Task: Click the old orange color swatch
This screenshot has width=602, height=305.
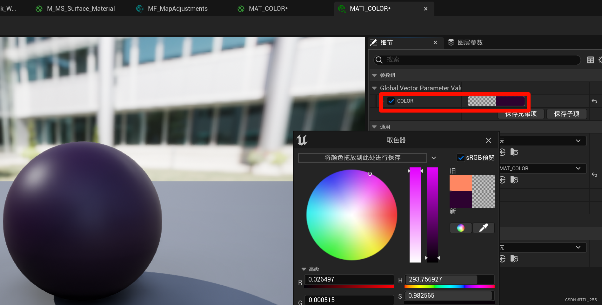Action: 461,183
